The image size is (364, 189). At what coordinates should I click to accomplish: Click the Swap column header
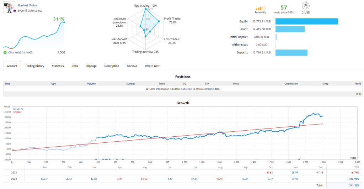(x=325, y=84)
